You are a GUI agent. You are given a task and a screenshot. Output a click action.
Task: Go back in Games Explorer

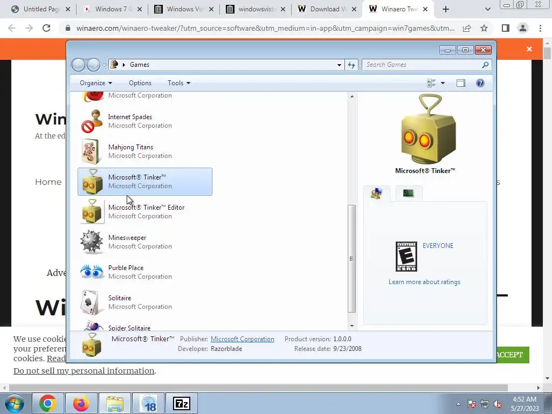pyautogui.click(x=78, y=65)
